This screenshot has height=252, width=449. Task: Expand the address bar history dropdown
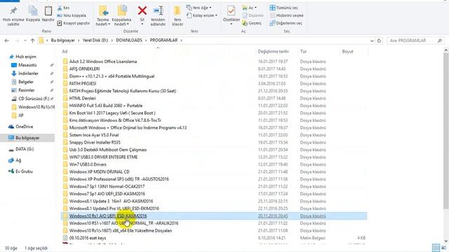click(x=372, y=41)
